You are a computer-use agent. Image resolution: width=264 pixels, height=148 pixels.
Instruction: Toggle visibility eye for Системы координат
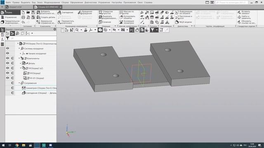pyautogui.click(x=7, y=49)
